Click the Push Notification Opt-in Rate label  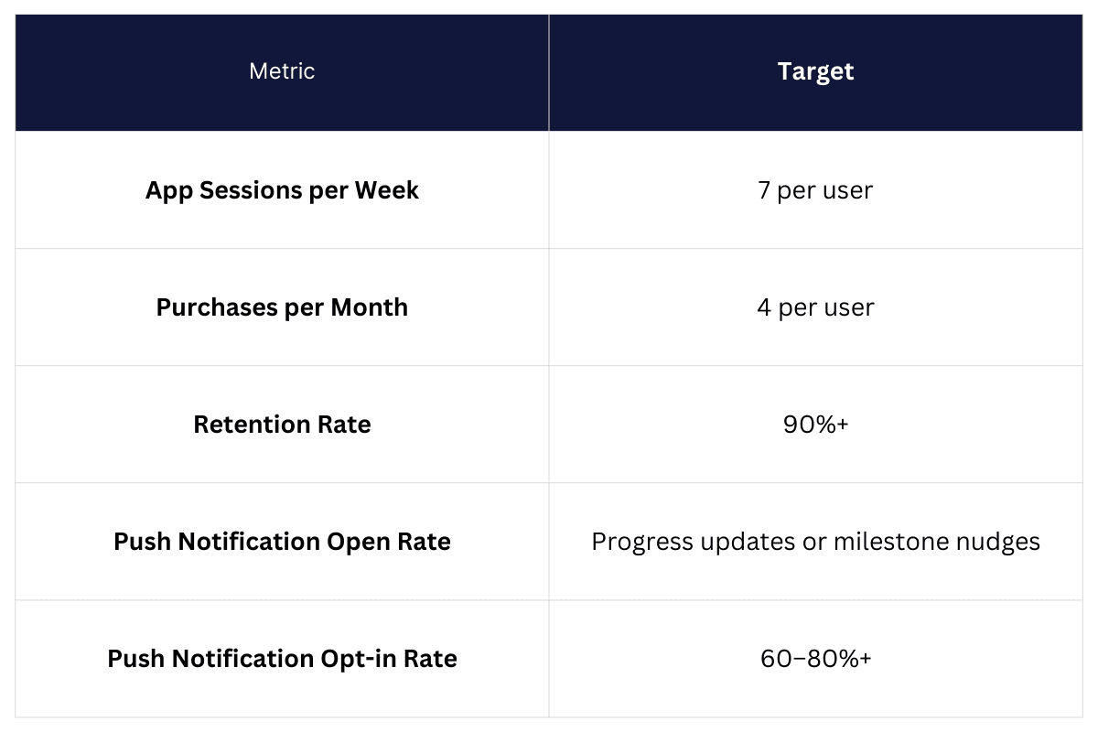(x=282, y=659)
